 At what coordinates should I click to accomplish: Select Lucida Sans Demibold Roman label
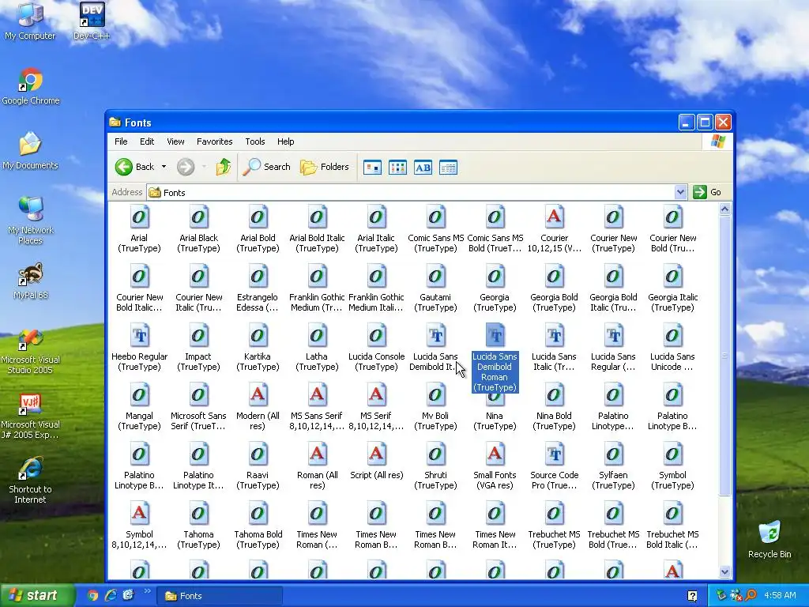(x=495, y=371)
